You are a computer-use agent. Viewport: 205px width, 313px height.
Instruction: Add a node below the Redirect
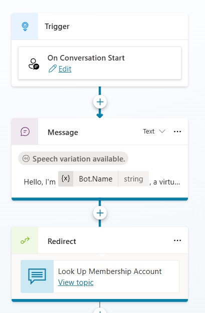[x=100, y=310]
